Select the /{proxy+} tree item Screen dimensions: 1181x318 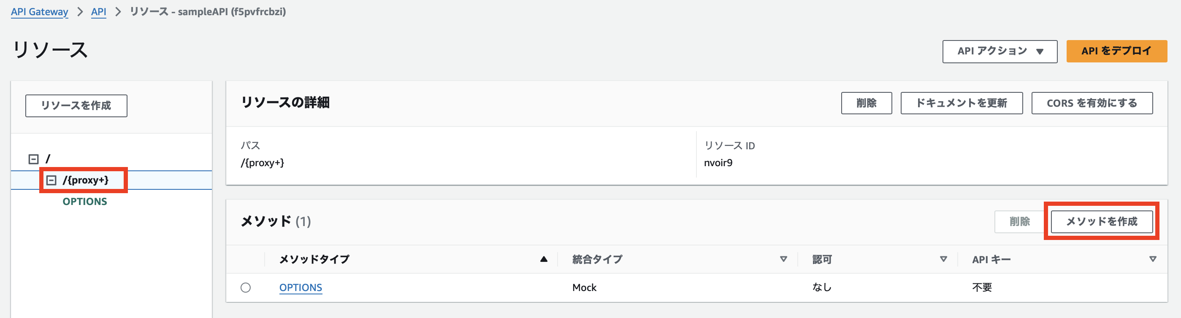click(86, 180)
